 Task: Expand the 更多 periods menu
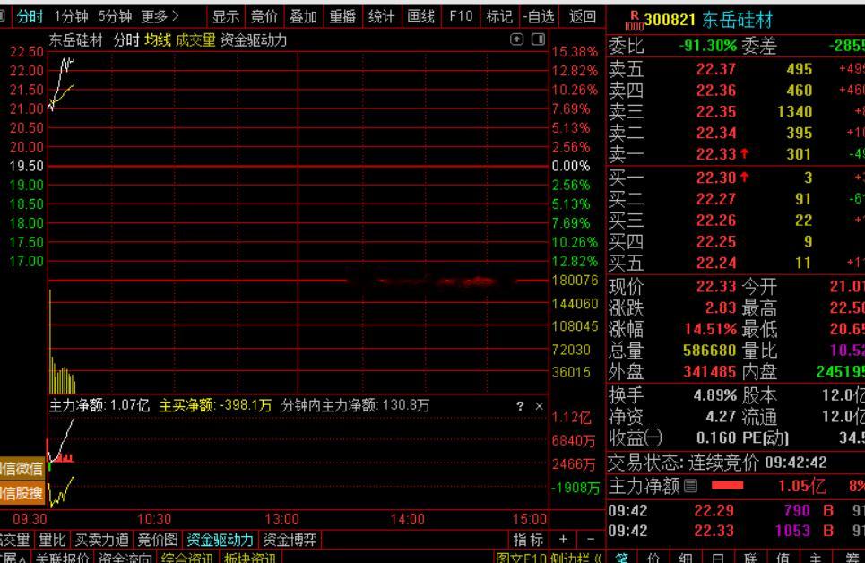click(x=160, y=16)
